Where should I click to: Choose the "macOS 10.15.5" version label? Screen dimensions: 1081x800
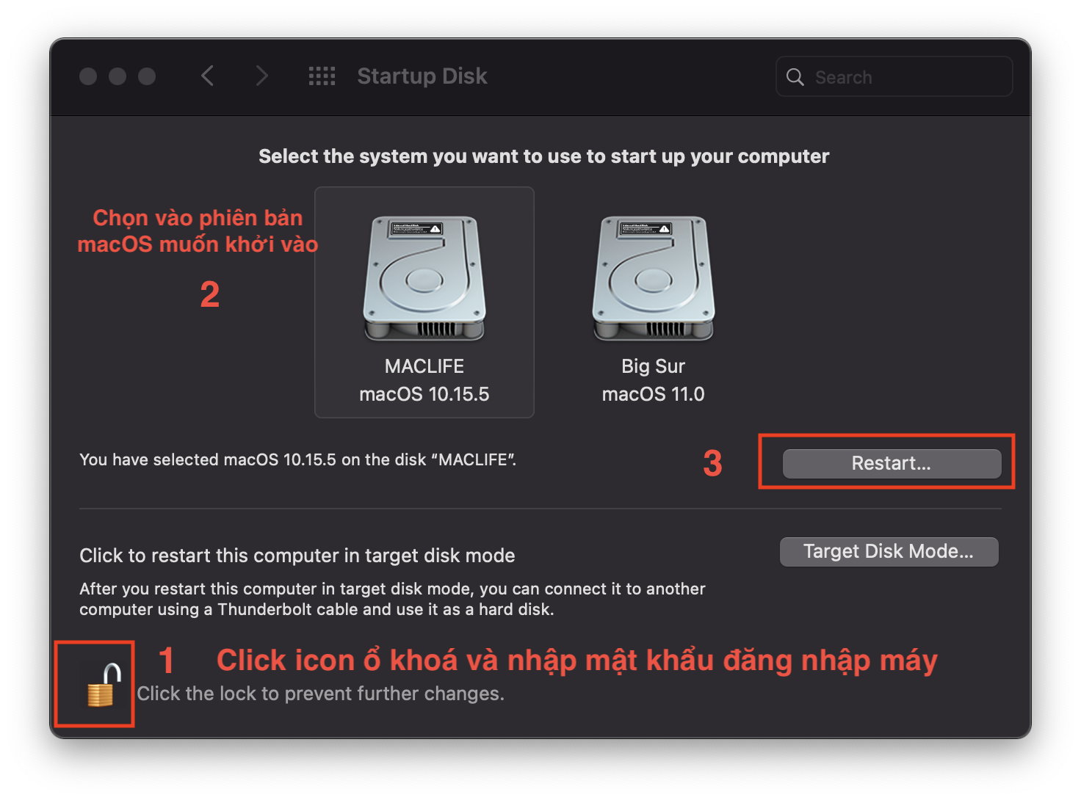(424, 394)
